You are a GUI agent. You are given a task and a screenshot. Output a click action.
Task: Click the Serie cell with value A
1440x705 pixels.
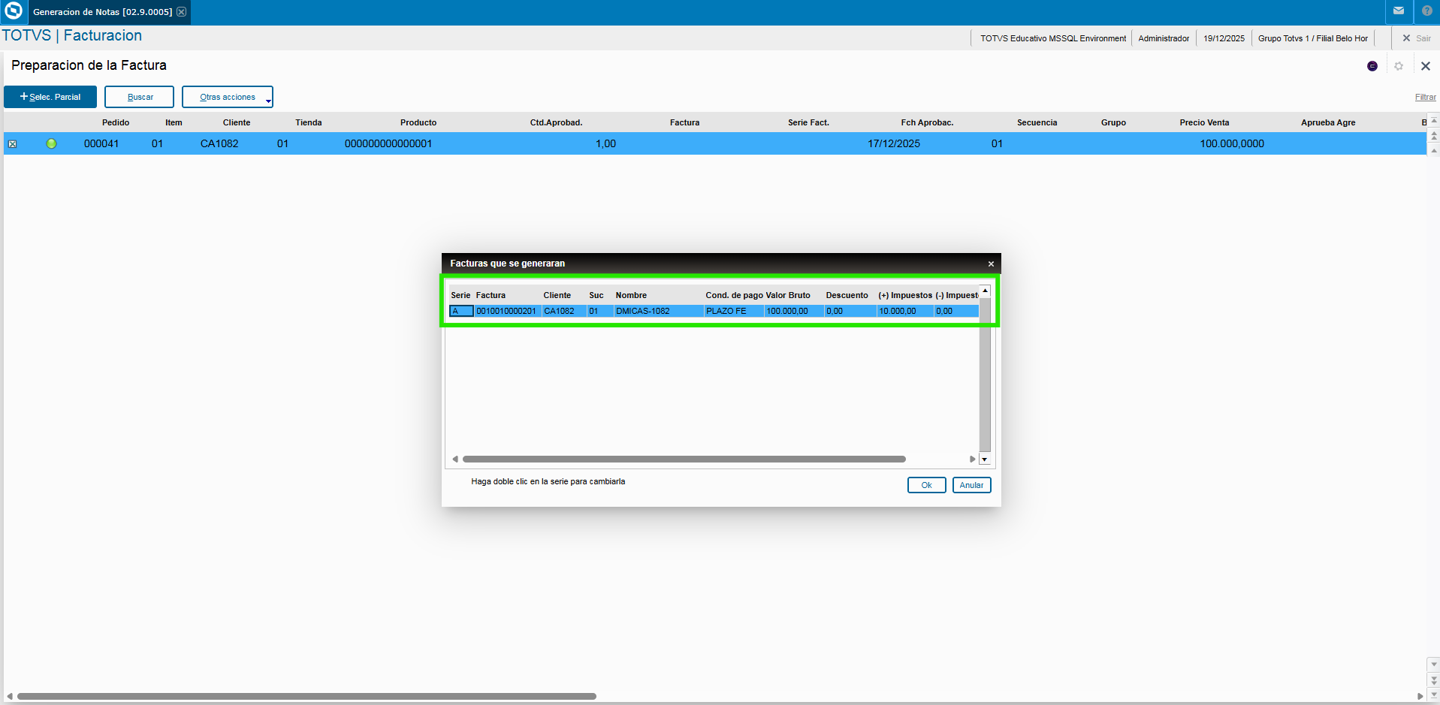tap(461, 311)
